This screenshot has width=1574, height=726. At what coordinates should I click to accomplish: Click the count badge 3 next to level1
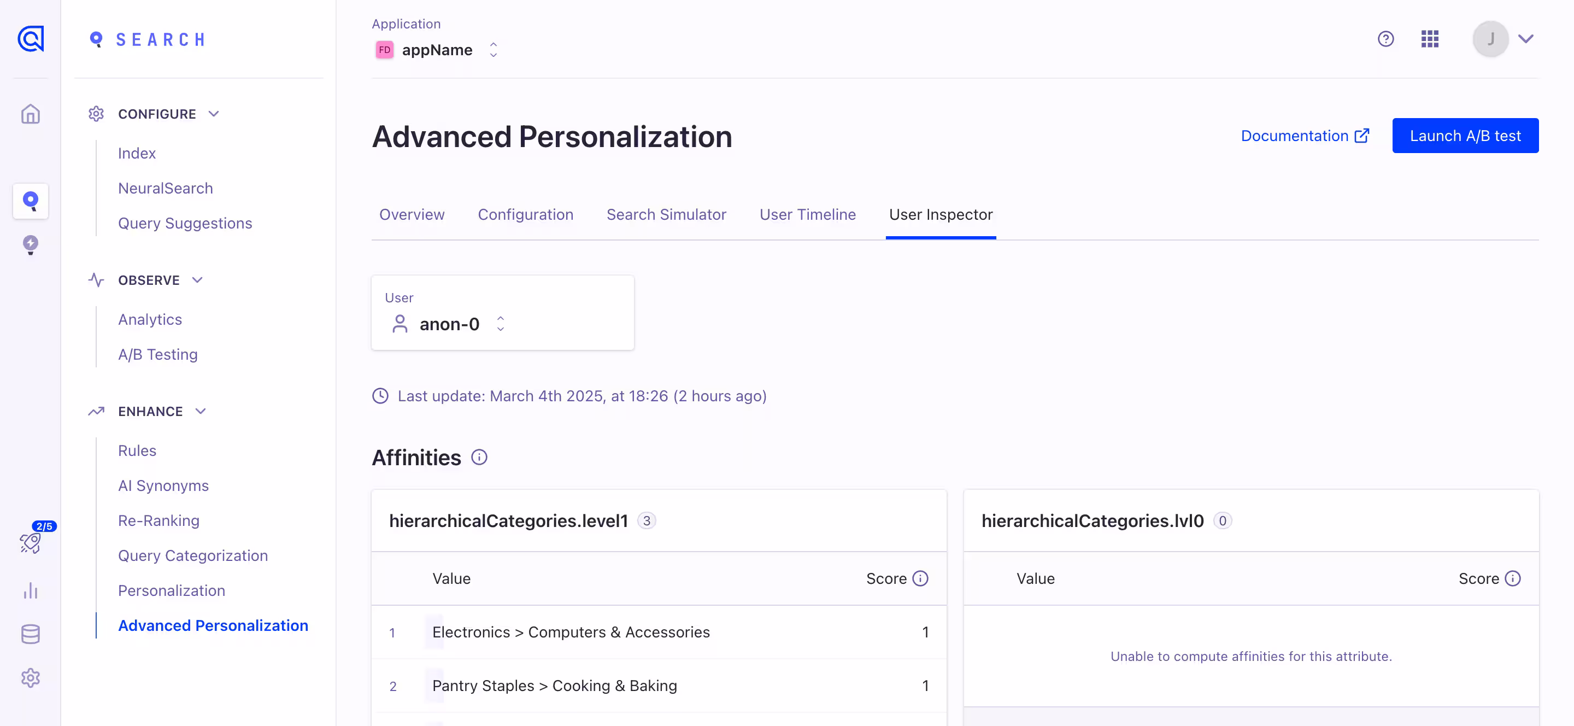point(647,520)
